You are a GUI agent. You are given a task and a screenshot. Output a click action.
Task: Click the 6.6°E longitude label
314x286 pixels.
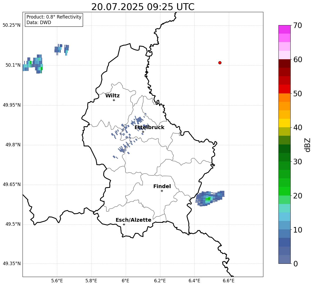click(x=229, y=281)
